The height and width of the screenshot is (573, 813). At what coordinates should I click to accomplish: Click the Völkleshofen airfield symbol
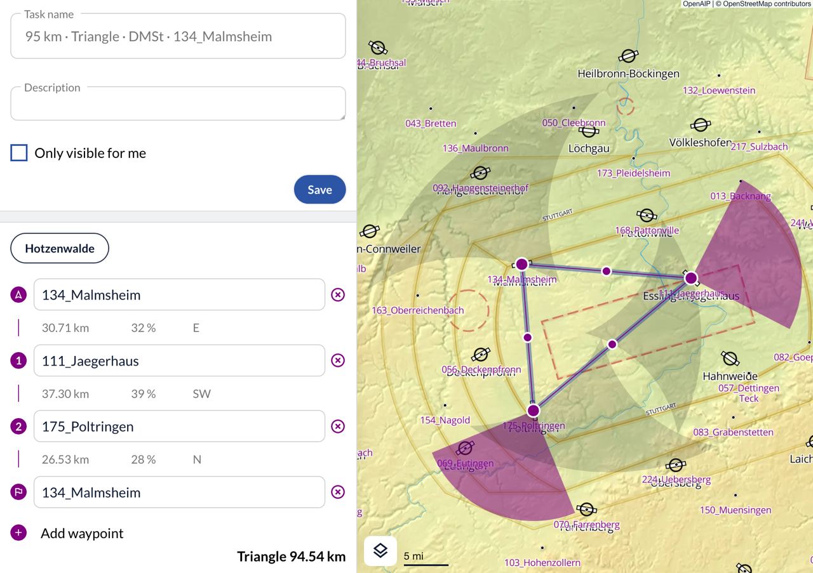701,125
